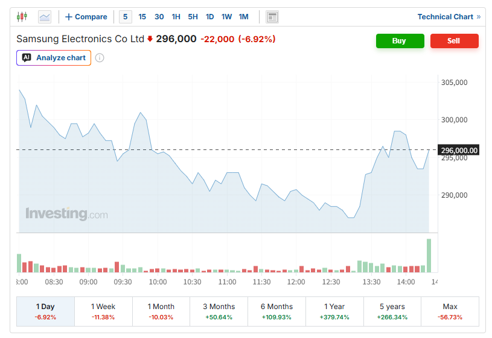Switch interval to 1H
492x338 pixels.
[x=176, y=17]
